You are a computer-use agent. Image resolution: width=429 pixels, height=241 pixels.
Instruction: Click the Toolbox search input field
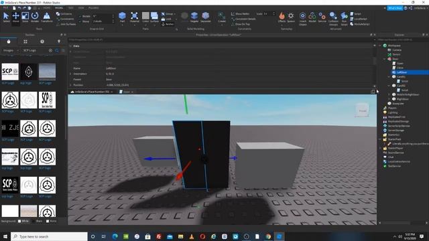tap(35, 50)
